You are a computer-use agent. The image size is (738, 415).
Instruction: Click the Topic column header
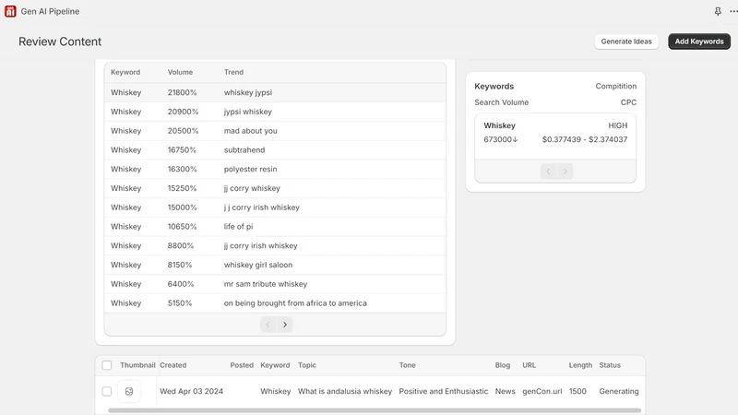[x=307, y=365]
